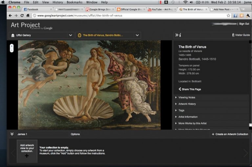Open the Bookmarks menu
The height and width of the screenshot is (167, 252).
coord(74,2)
